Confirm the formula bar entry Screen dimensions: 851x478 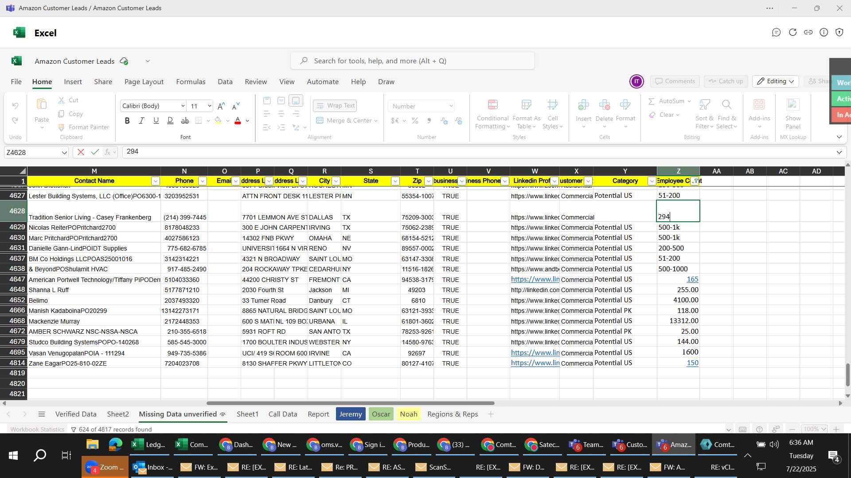(94, 152)
